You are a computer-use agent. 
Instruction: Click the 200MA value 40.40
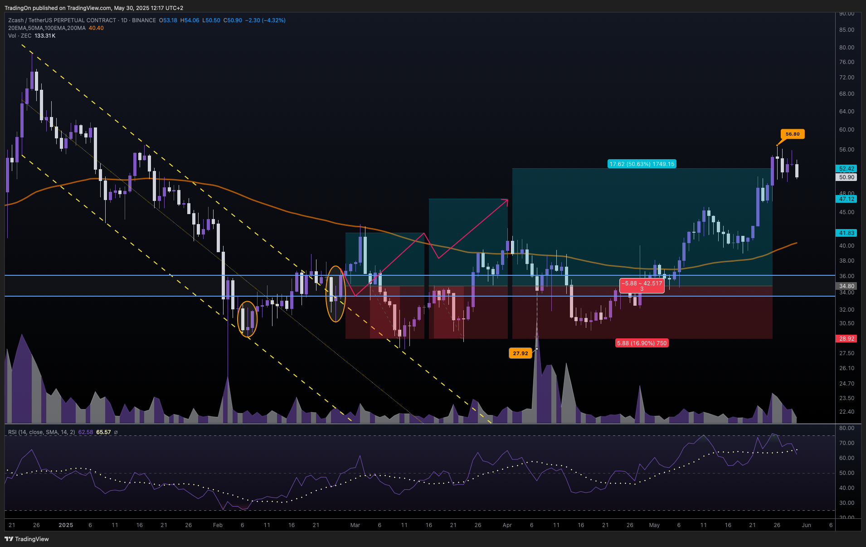pyautogui.click(x=96, y=28)
